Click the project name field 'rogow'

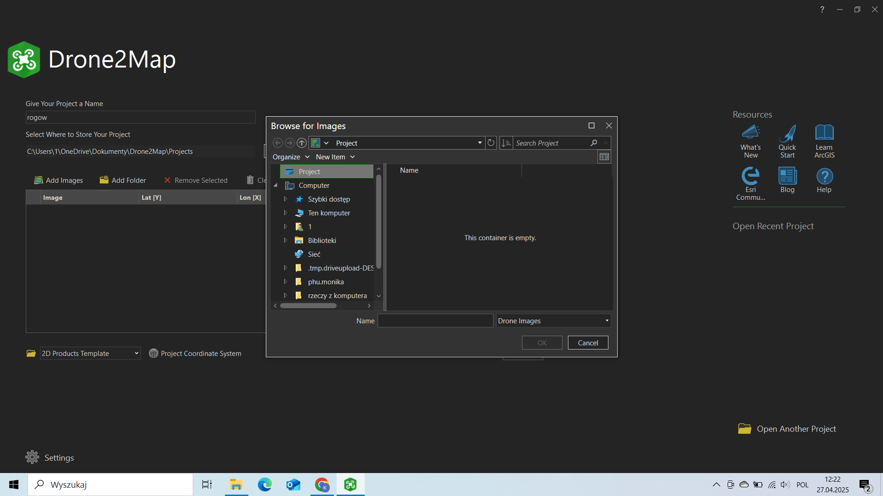(140, 117)
